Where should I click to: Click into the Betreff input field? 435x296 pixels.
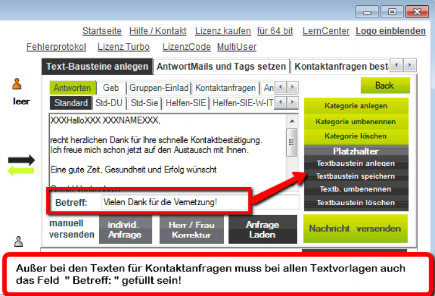point(200,202)
